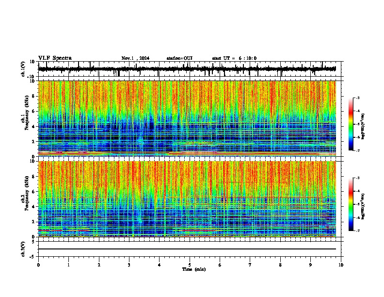Click time-axis tick label "10" at the end

341,265
